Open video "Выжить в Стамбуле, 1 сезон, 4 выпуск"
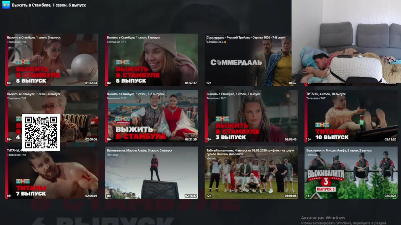The image size is (401, 225). pyautogui.click(x=52, y=116)
